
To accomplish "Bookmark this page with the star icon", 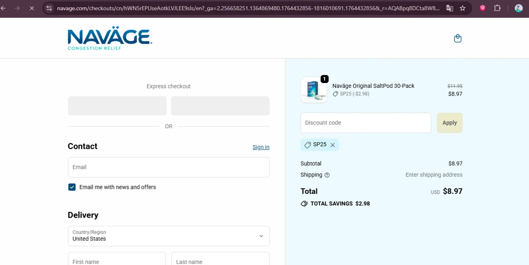I will [463, 8].
